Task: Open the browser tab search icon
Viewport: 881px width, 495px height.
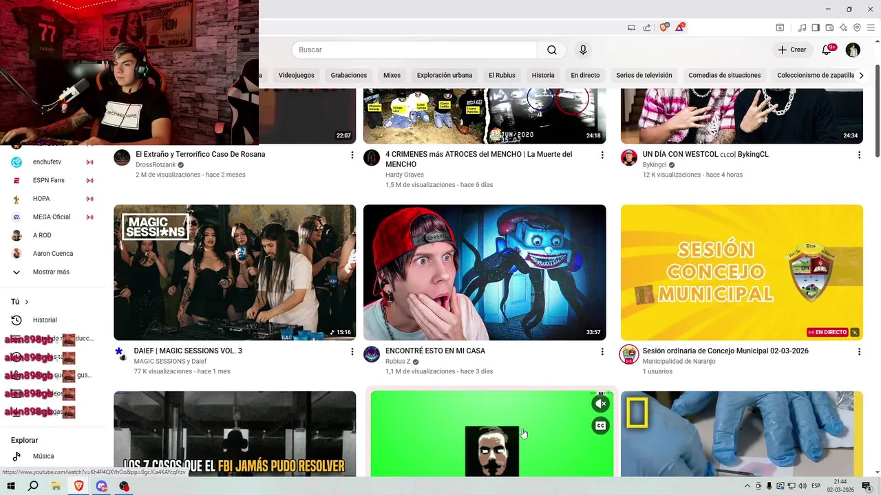Action: pos(780,27)
